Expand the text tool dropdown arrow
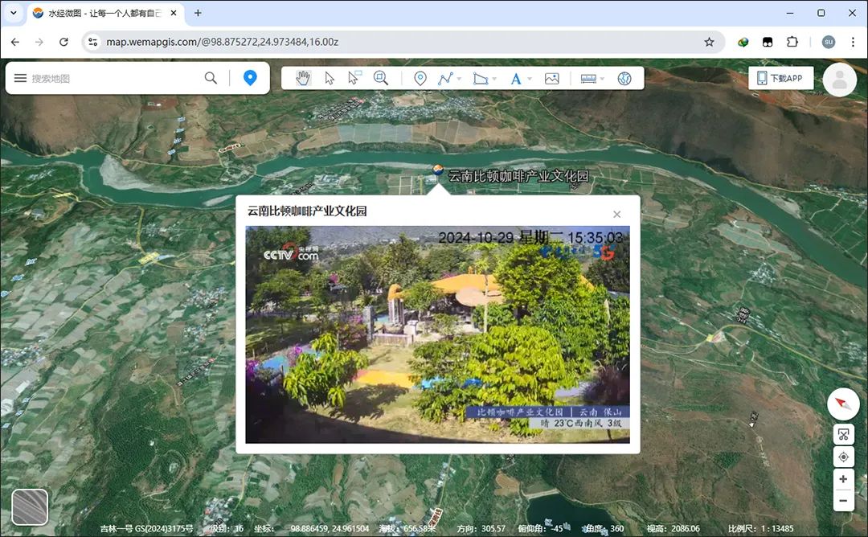This screenshot has width=868, height=537. pos(530,79)
